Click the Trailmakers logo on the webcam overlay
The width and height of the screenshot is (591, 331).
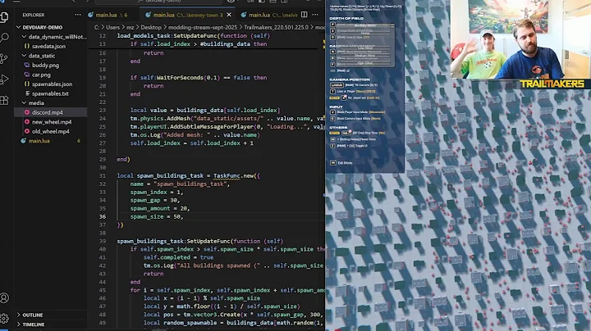[x=552, y=84]
